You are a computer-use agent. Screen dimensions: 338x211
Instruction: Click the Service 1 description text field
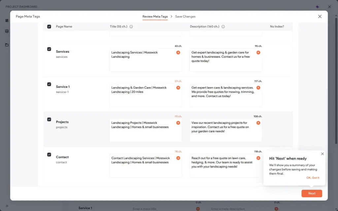226,95
